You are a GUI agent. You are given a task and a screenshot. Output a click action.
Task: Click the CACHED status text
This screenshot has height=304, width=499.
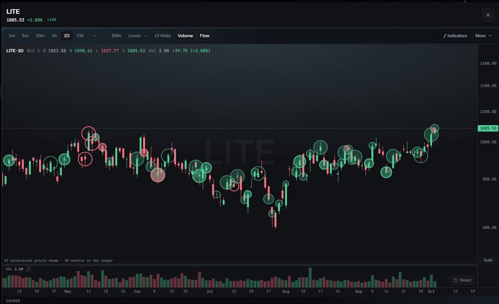(13, 301)
